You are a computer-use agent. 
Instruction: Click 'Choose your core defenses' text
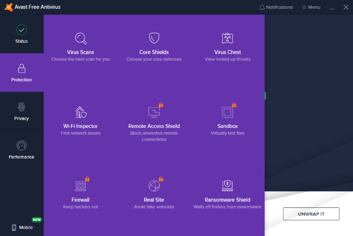tap(154, 59)
